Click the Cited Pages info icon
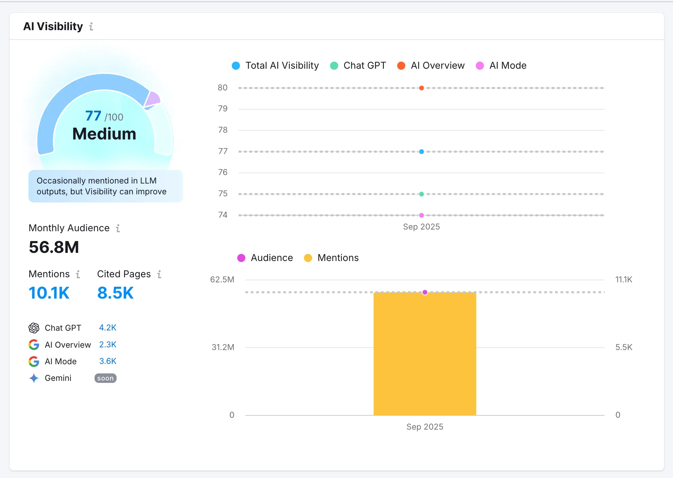 point(159,275)
